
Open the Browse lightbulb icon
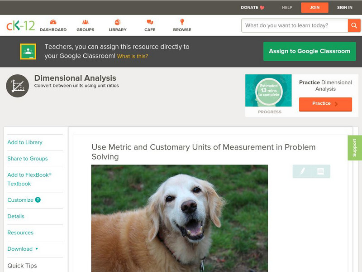point(182,22)
